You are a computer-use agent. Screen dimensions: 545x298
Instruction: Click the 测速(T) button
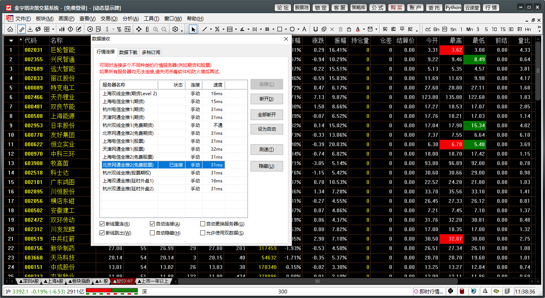(x=266, y=150)
